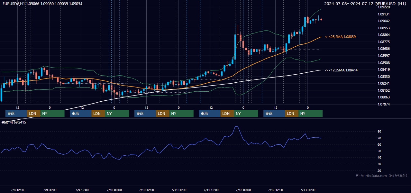Viewport: 411px width, 193px height.
Task: Click the 7/10 00:00 time axis label
Action: click(114, 190)
